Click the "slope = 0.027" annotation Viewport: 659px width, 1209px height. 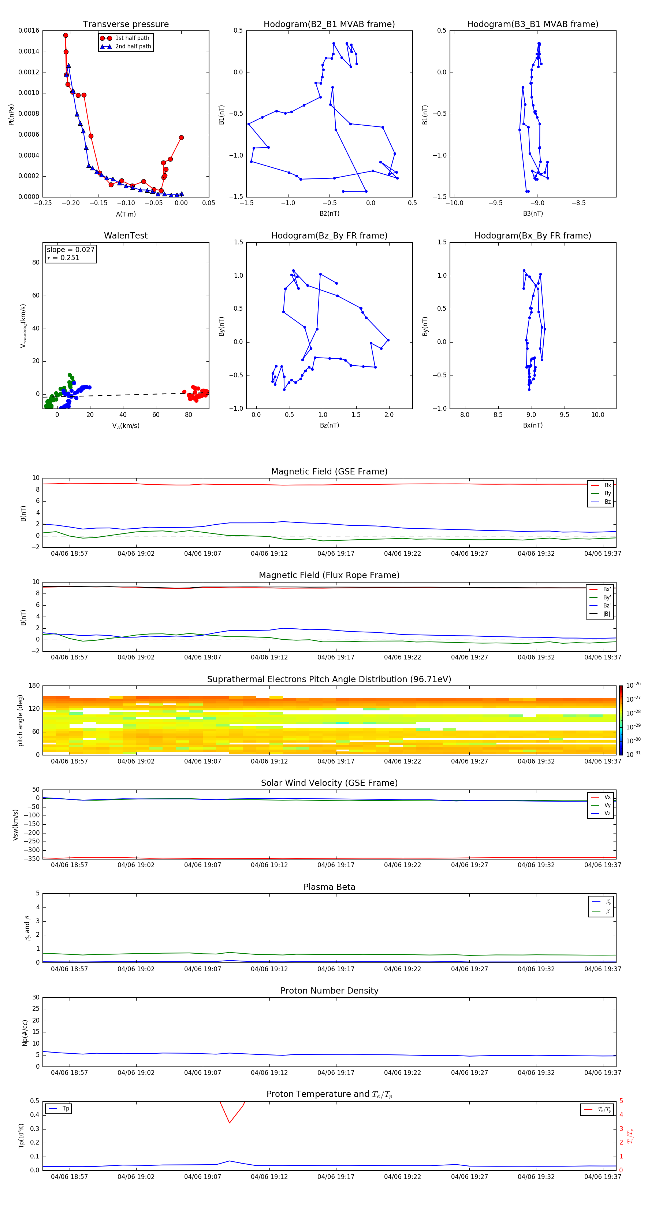click(70, 250)
